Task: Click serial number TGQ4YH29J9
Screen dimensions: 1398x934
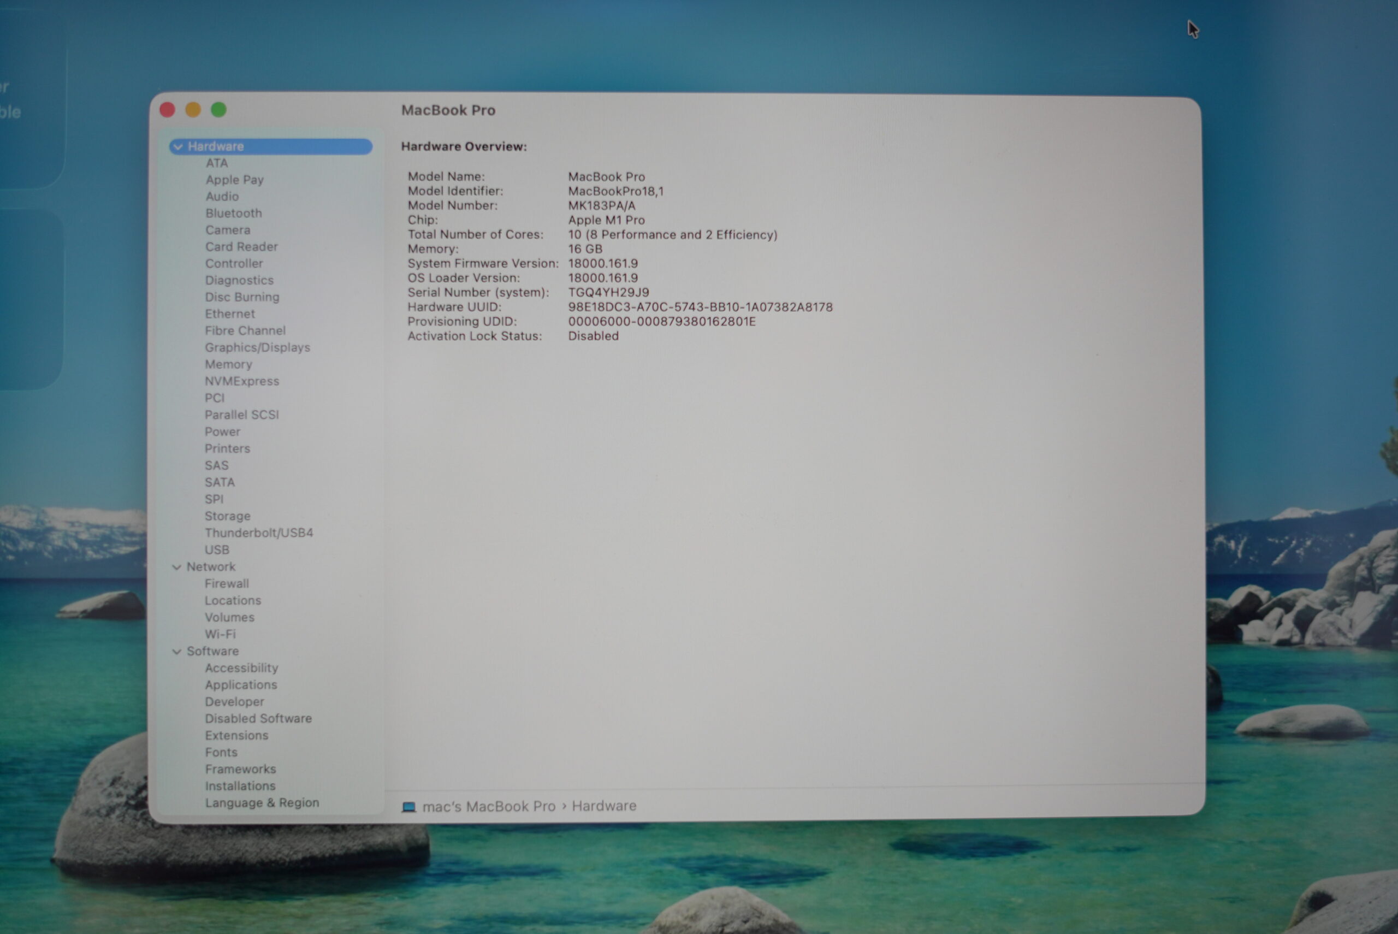Action: [608, 292]
